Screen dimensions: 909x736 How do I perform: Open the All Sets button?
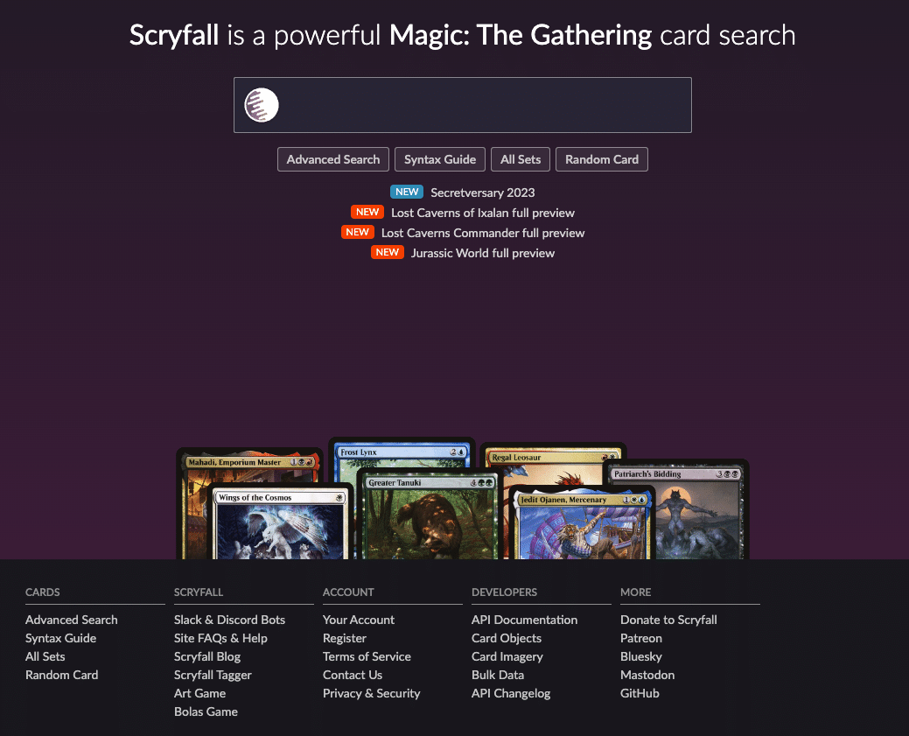click(x=521, y=159)
